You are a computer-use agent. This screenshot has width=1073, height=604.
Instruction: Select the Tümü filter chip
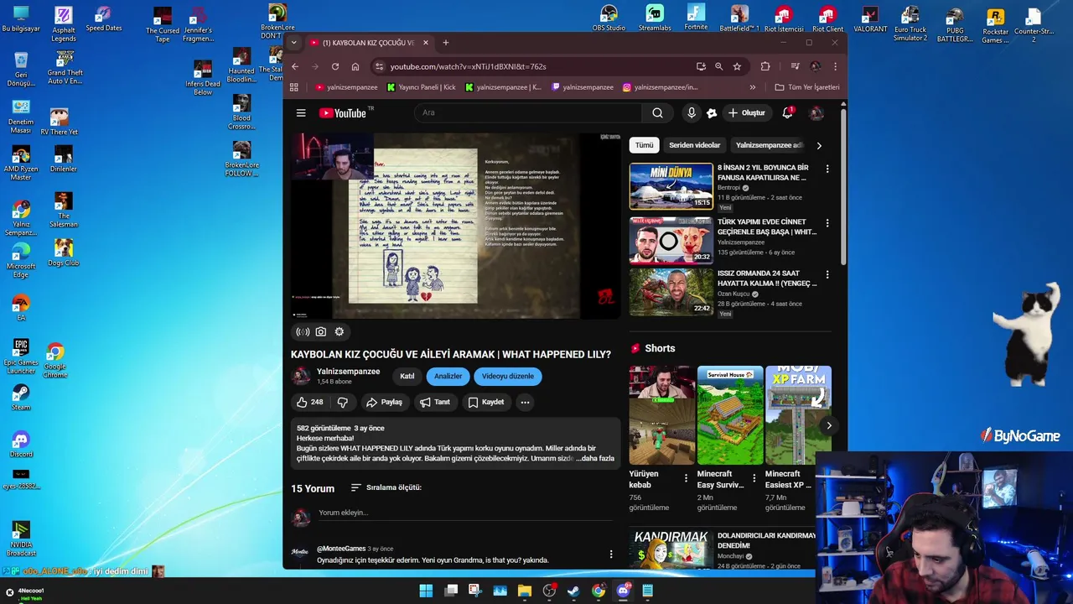tap(644, 145)
